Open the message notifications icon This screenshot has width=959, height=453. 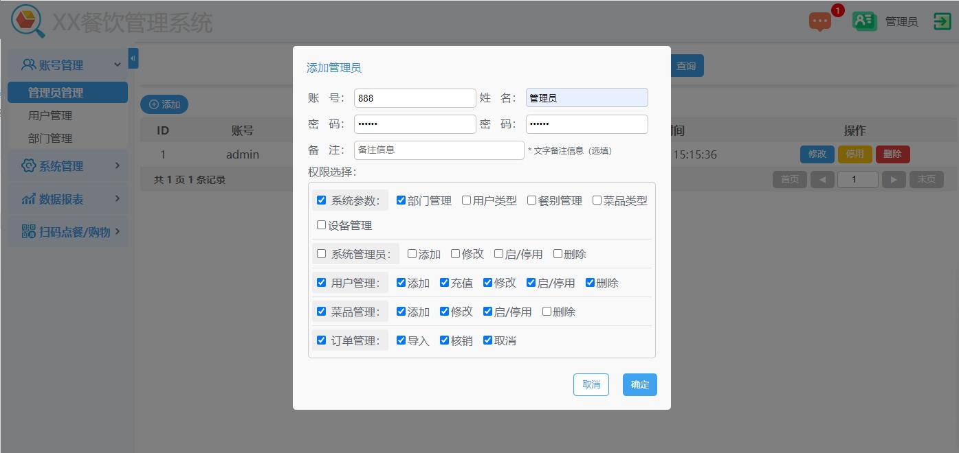tap(819, 21)
